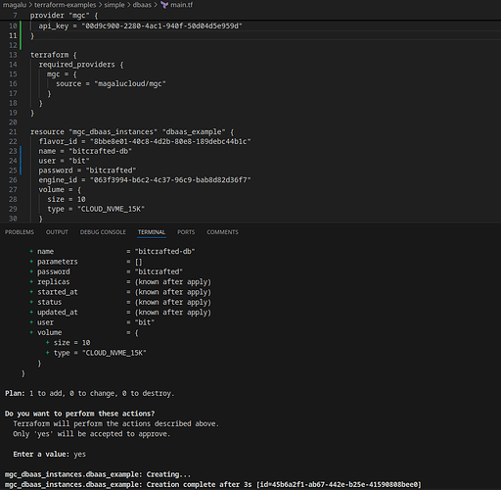Open the main.tf breadcrumb item
Screen dimensions: 501x490
click(x=181, y=5)
